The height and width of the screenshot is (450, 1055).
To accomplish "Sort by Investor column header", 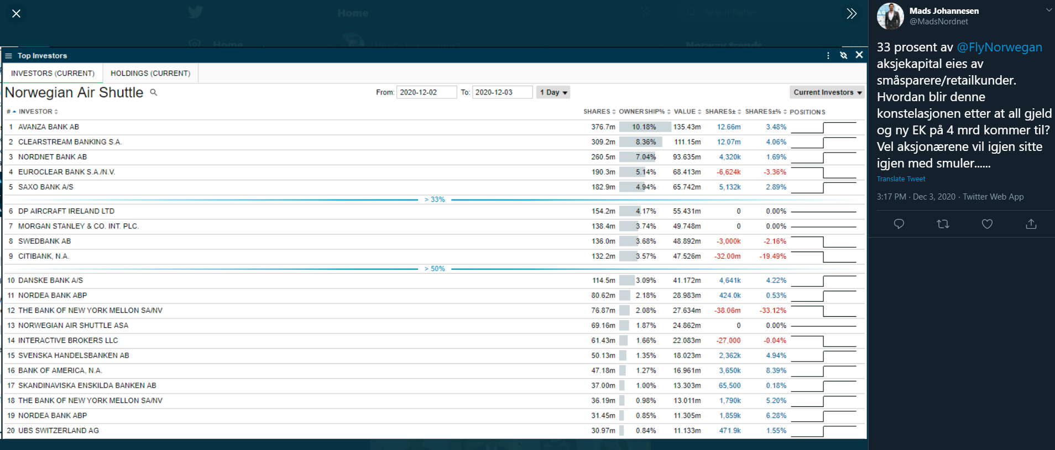I will click(38, 112).
